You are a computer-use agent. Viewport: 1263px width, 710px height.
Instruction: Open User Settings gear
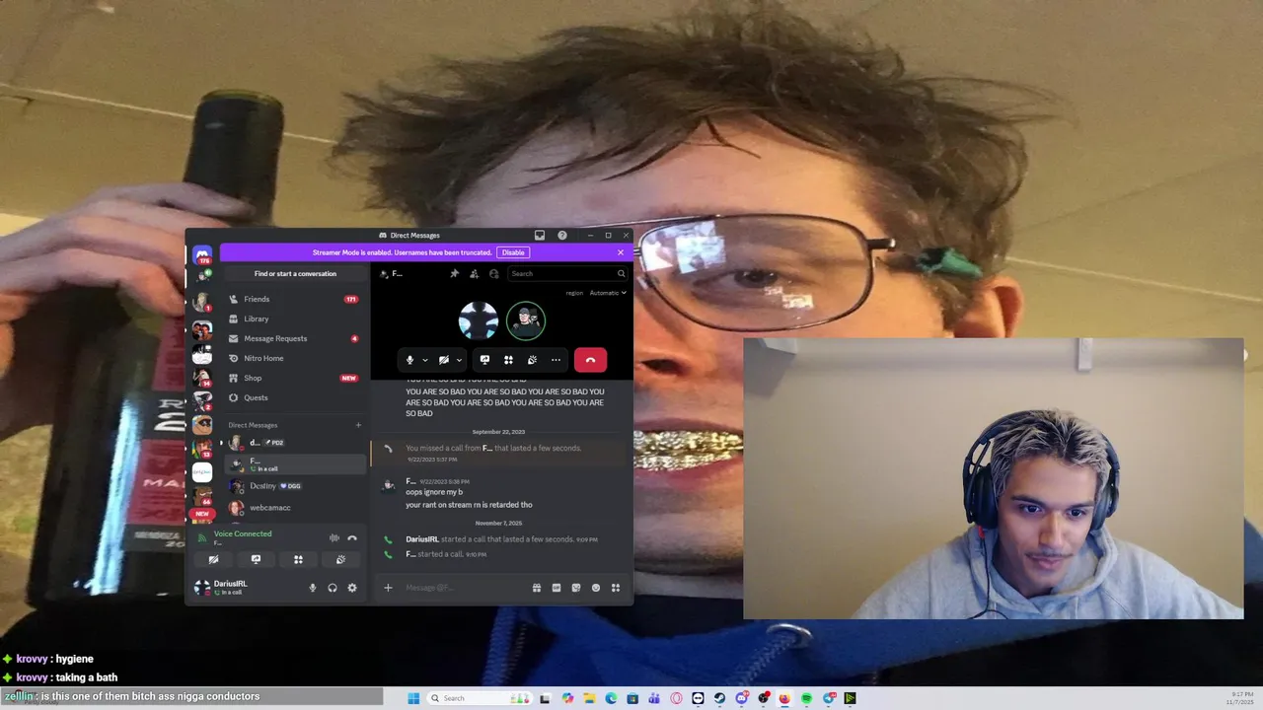click(352, 588)
